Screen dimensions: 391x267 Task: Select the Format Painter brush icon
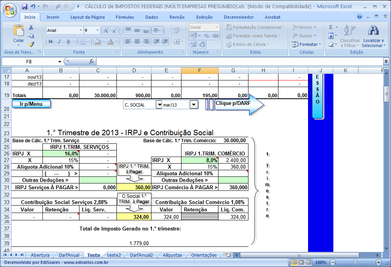31,44
